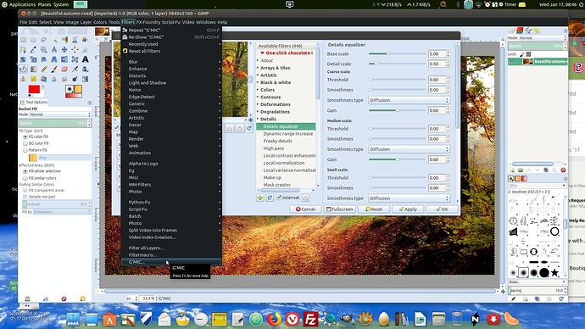Click red foreground color swatch
This screenshot has width=585, height=329.
tap(34, 89)
